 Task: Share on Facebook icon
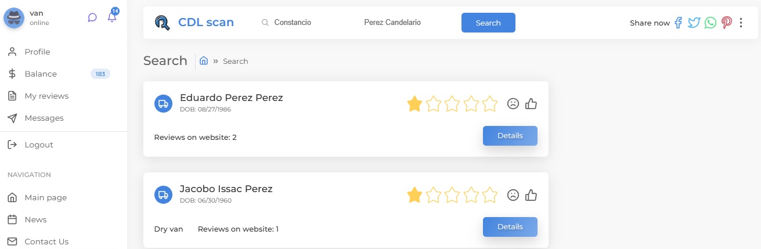click(678, 23)
